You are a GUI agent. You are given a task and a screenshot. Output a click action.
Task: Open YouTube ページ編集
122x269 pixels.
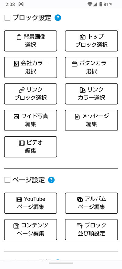point(30,203)
